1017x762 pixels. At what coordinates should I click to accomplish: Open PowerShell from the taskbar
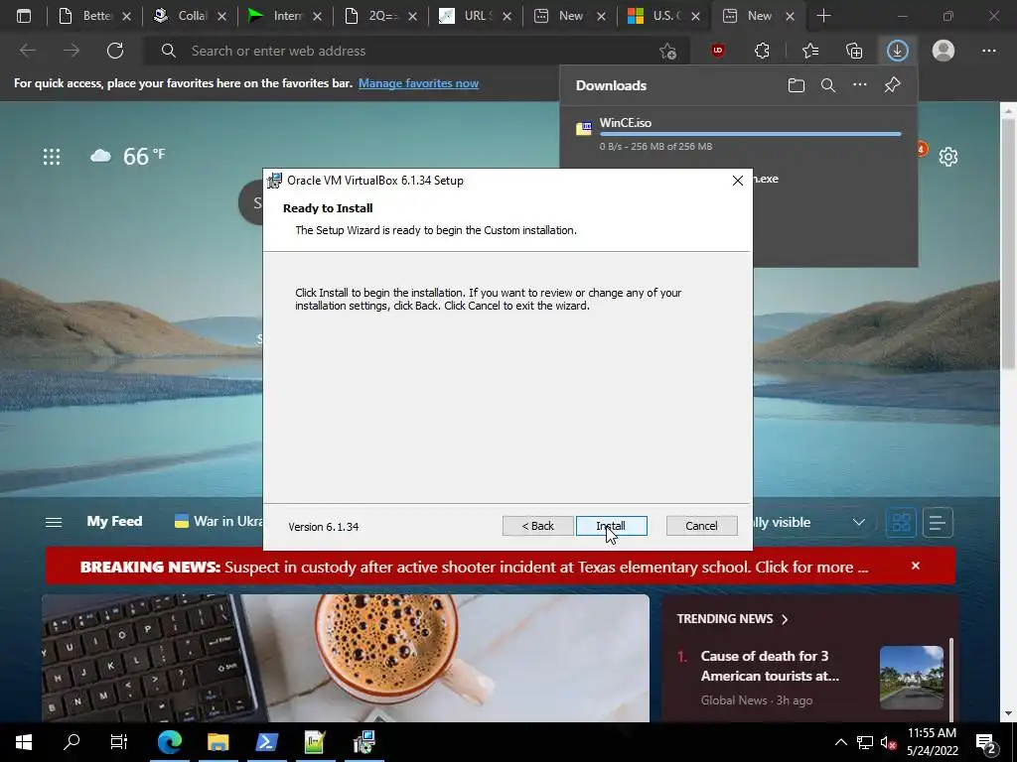[x=266, y=741]
